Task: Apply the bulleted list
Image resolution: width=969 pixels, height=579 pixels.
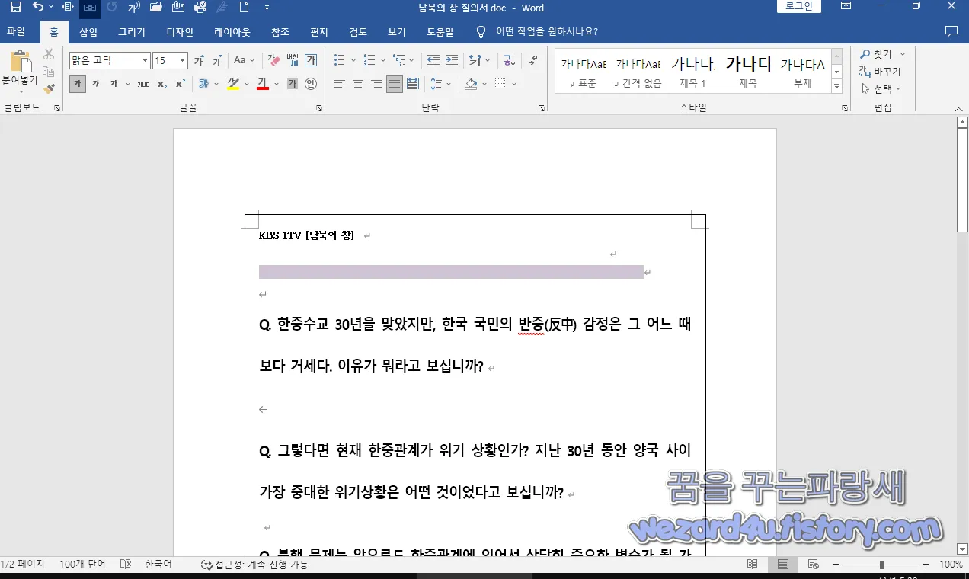Action: [x=340, y=60]
